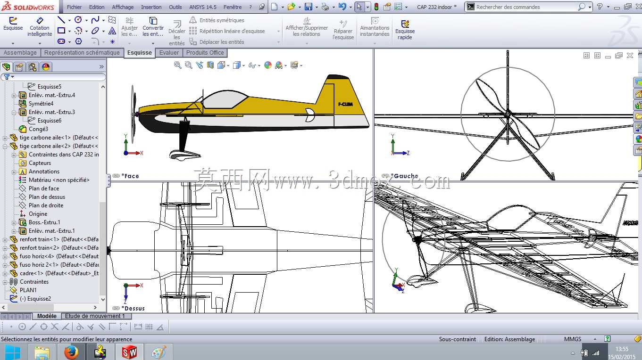The image size is (642, 360).
Task: Expand the Contraintes folder node
Action: pos(5,282)
